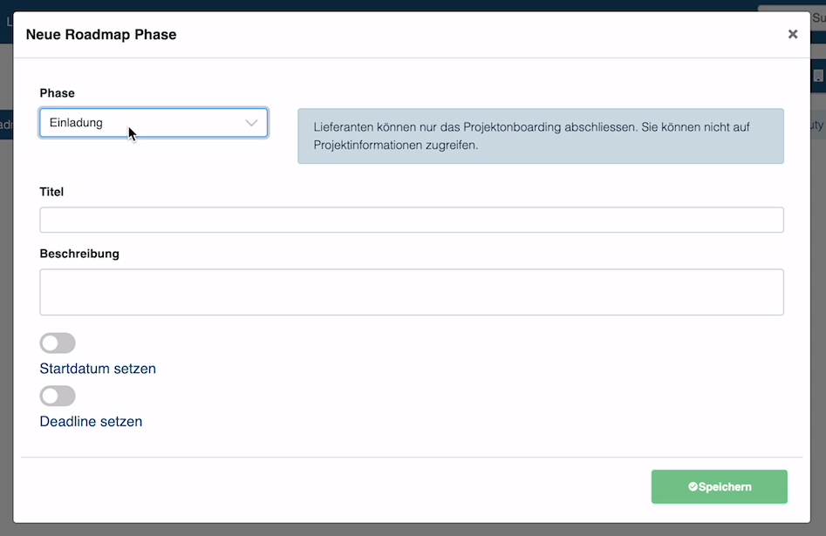Open the "Startdatum setzen" link
The height and width of the screenshot is (536, 826).
point(97,368)
